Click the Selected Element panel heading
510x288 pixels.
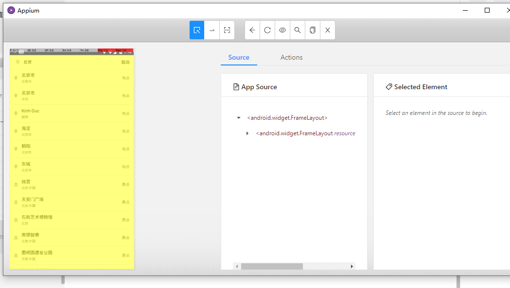click(x=416, y=87)
